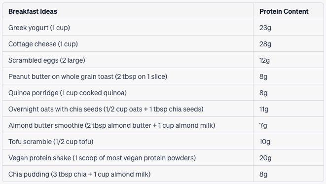Select the 7g protein value
Image resolution: width=326 pixels, height=184 pixels.
click(263, 125)
